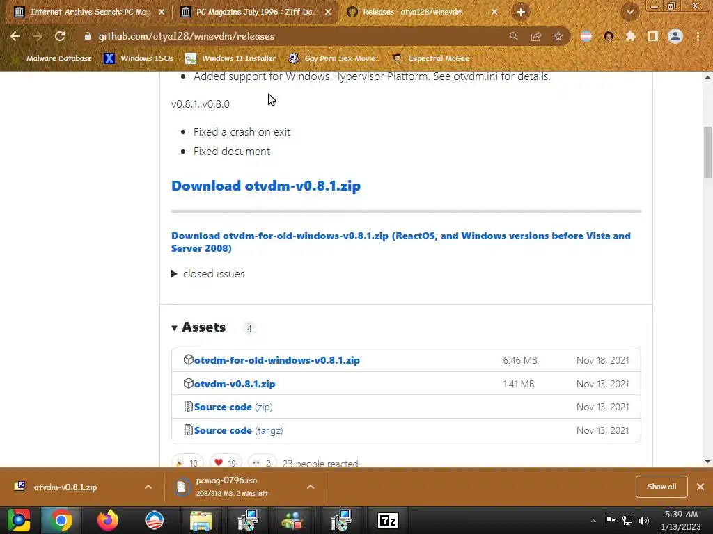Screen dimensions: 713x534
Task: Open the Espectral McGee bookmark
Action: pyautogui.click(x=431, y=58)
